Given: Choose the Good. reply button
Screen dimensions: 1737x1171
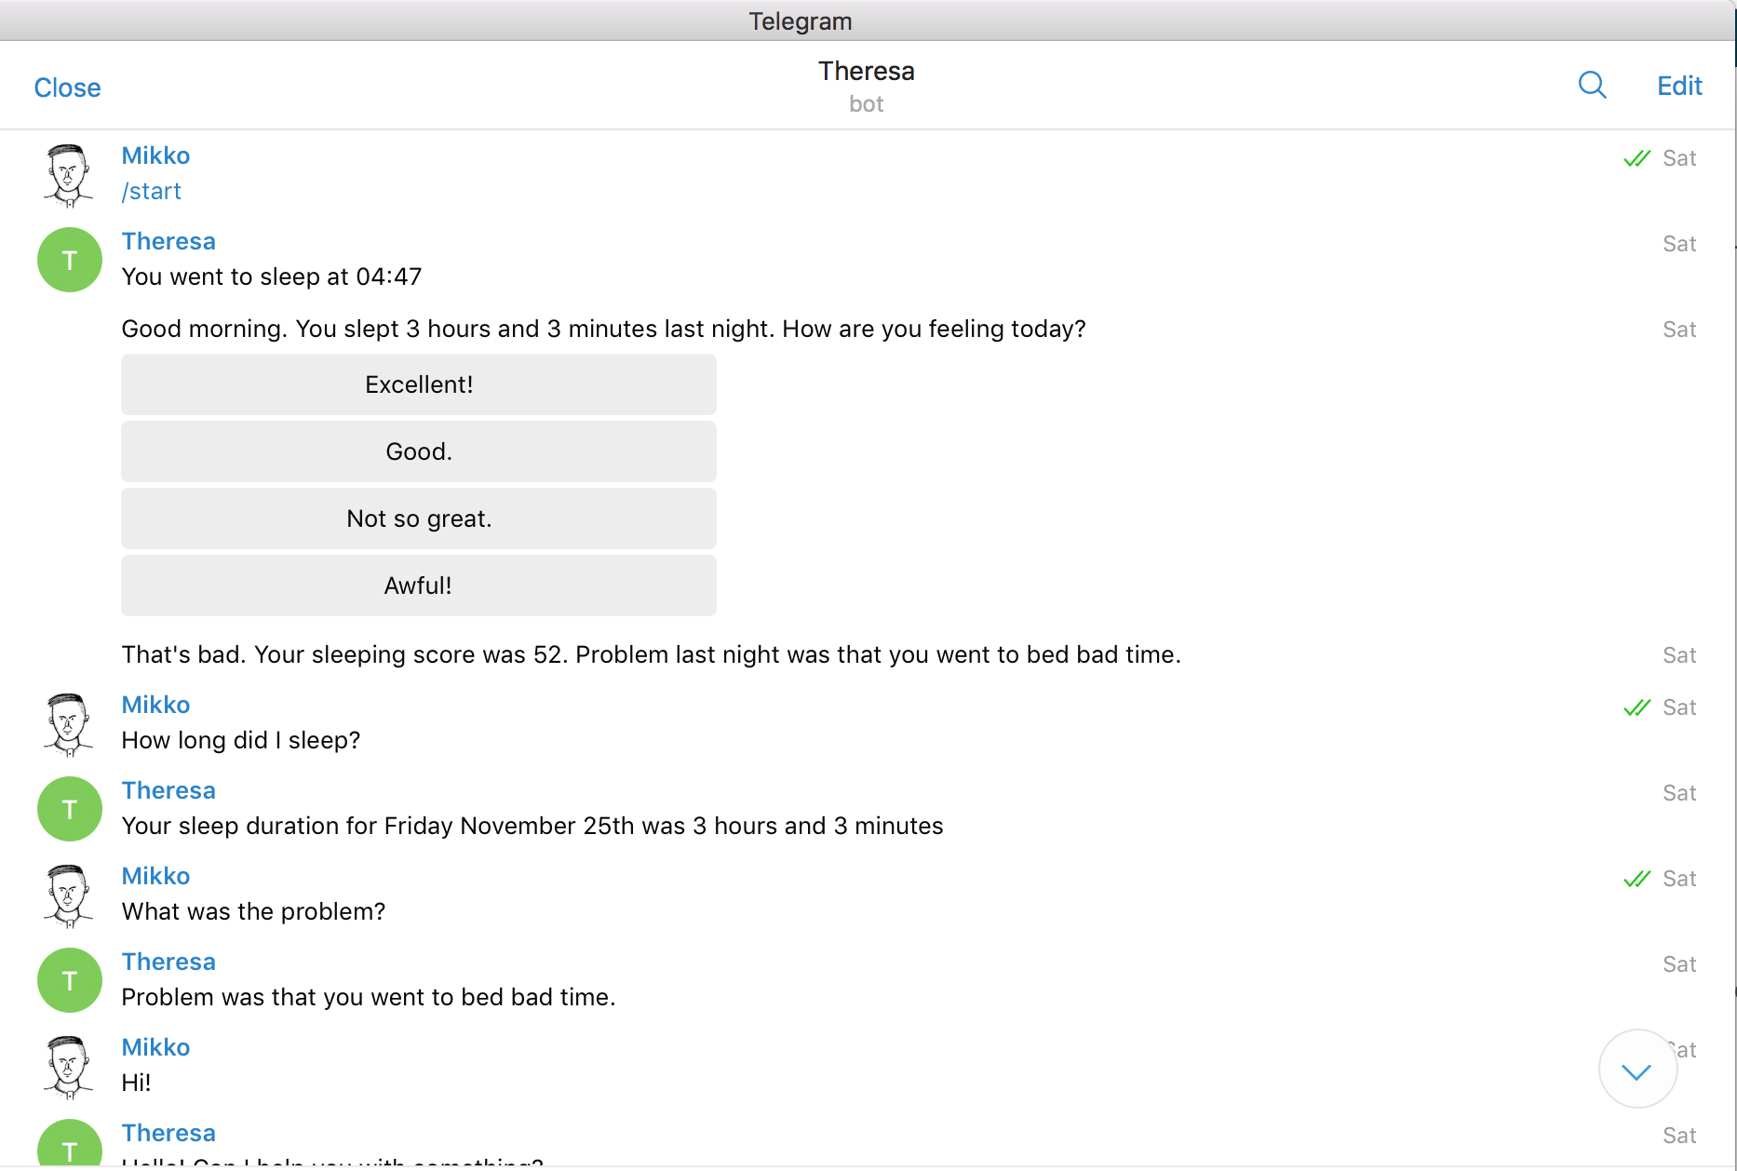Looking at the screenshot, I should pos(419,451).
